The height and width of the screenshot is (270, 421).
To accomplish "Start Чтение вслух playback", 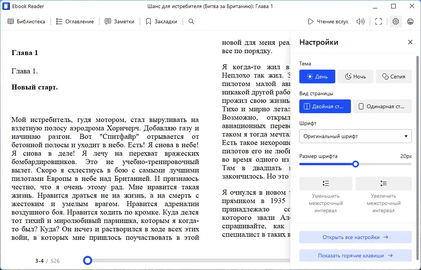I will (328, 21).
